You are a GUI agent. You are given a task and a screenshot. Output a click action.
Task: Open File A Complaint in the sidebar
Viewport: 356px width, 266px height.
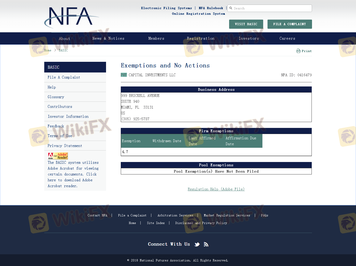coord(64,77)
